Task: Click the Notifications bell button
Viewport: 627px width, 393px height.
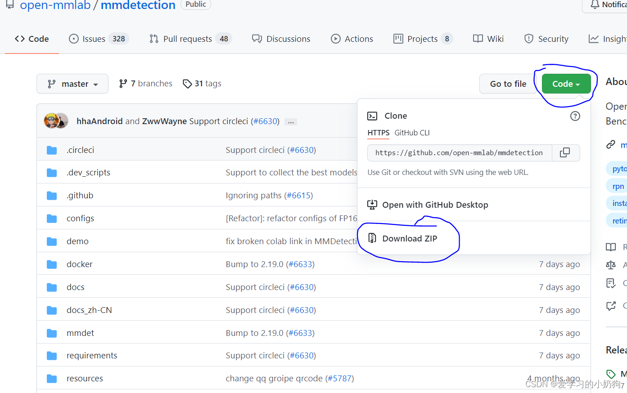Action: point(604,5)
